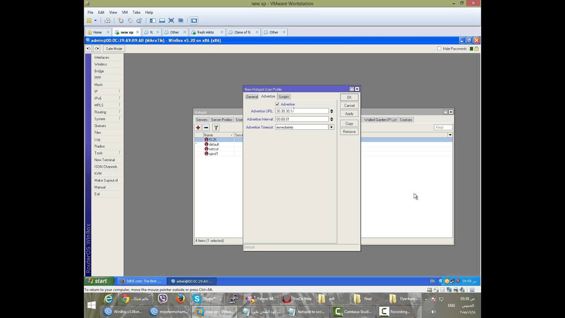Open the Cookies tab in Hotspot window
Viewport: 565px width, 318px height.
click(x=406, y=120)
